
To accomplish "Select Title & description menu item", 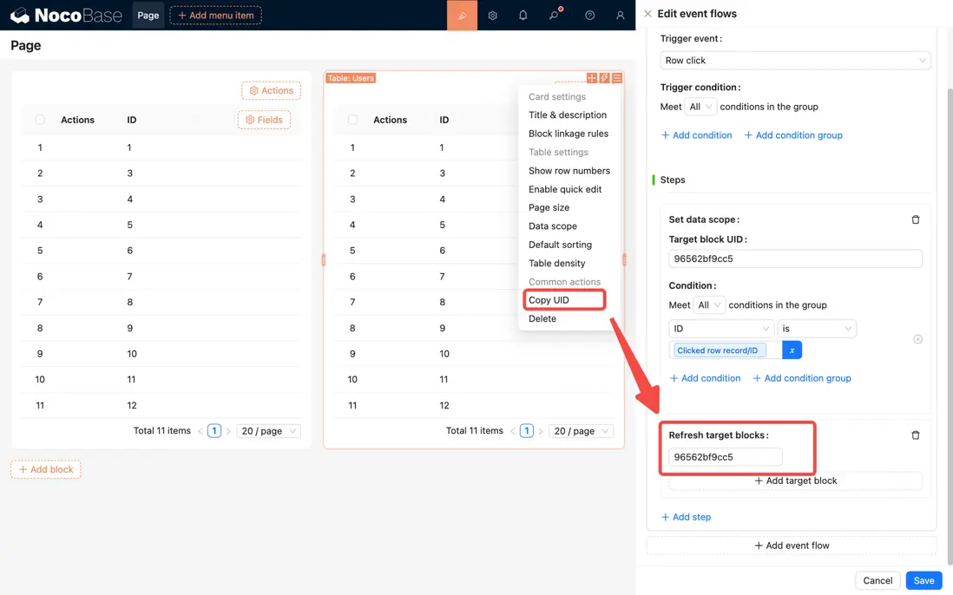I will [x=568, y=114].
